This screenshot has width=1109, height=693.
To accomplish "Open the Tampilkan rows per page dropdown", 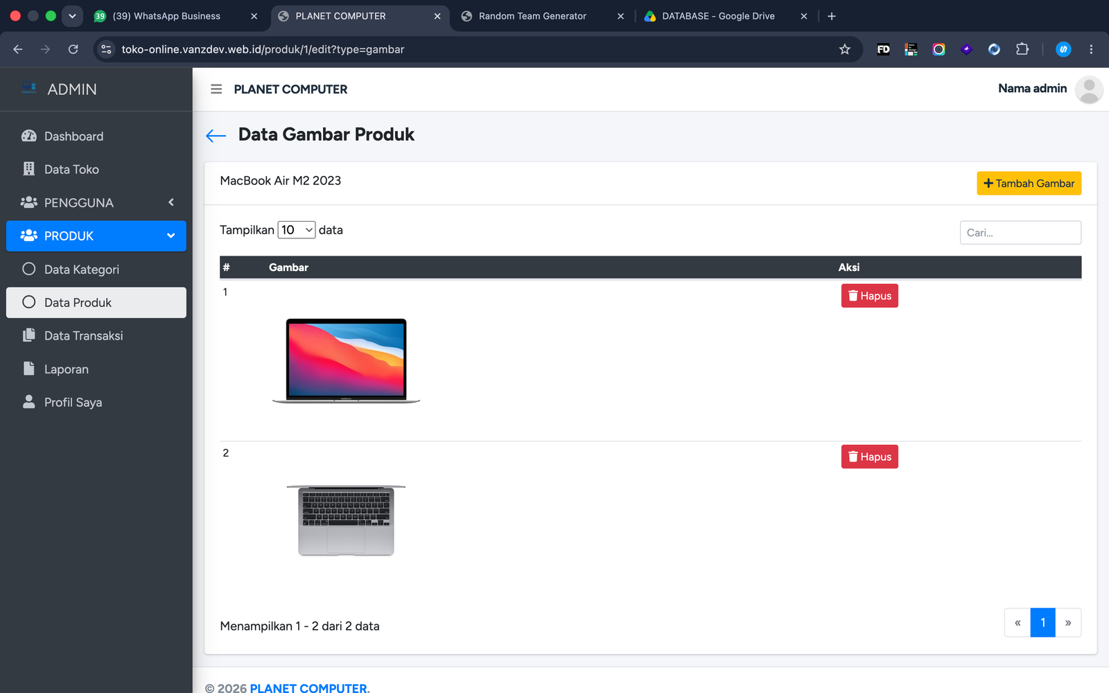I will pos(297,230).
